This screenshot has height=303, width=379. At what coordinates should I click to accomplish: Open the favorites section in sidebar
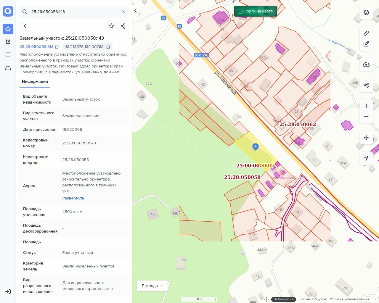8,29
